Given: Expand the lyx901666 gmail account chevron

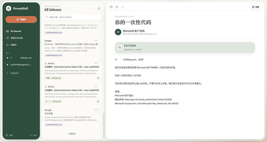Looking at the screenshot, I should coord(36,65).
